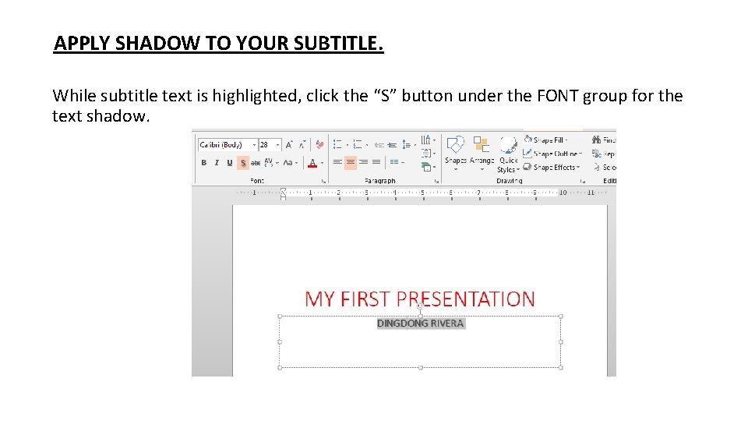Click Increase Font Size icon
Viewport: 748px width, 421px height.
pyautogui.click(x=289, y=145)
